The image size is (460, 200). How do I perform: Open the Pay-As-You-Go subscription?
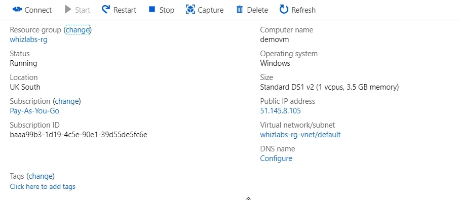pos(34,111)
